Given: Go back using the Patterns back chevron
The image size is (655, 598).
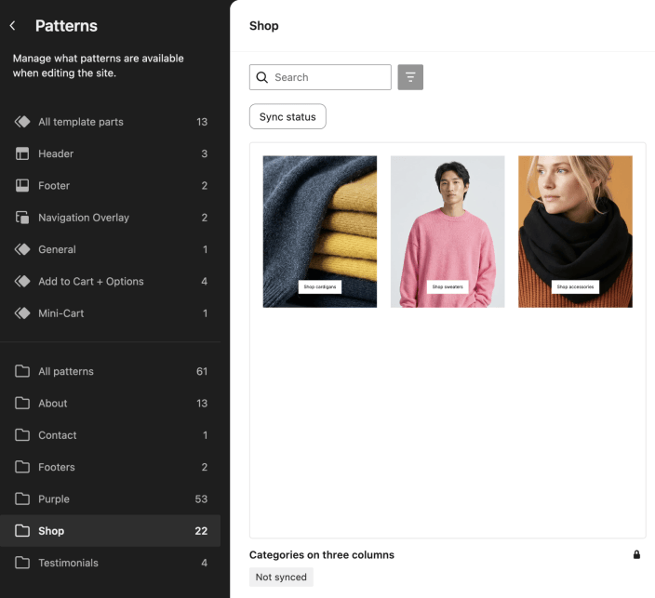Looking at the screenshot, I should [x=13, y=26].
